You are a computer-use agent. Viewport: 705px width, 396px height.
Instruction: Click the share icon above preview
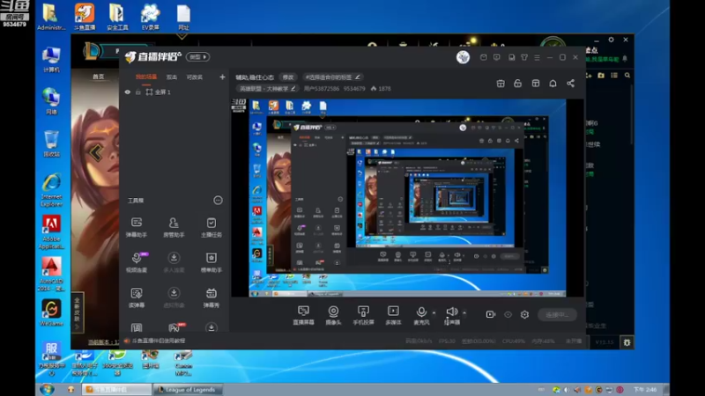pos(570,84)
